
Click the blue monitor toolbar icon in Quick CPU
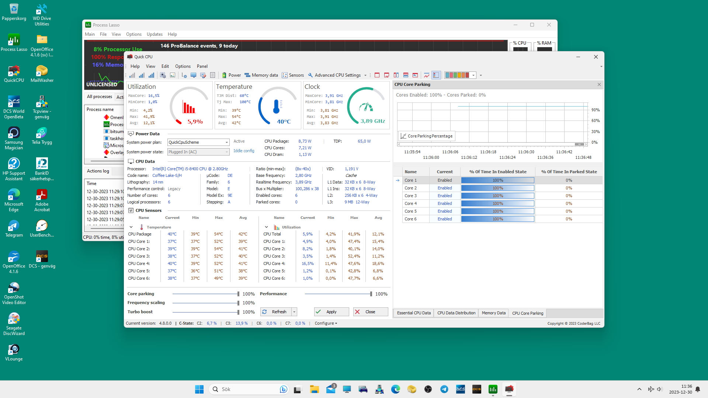(x=193, y=75)
